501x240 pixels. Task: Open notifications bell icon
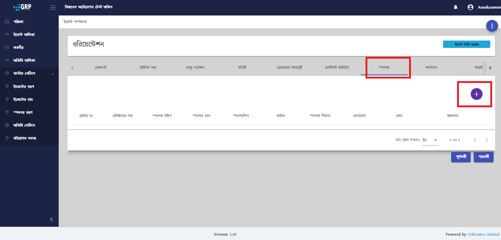click(x=456, y=7)
